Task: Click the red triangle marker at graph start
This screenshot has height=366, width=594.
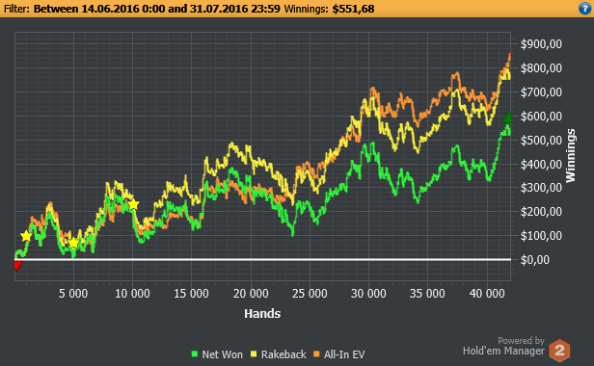Action: tap(17, 266)
